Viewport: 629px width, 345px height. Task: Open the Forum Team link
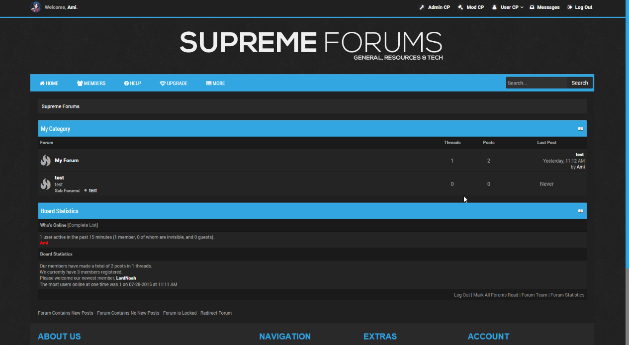[535, 295]
